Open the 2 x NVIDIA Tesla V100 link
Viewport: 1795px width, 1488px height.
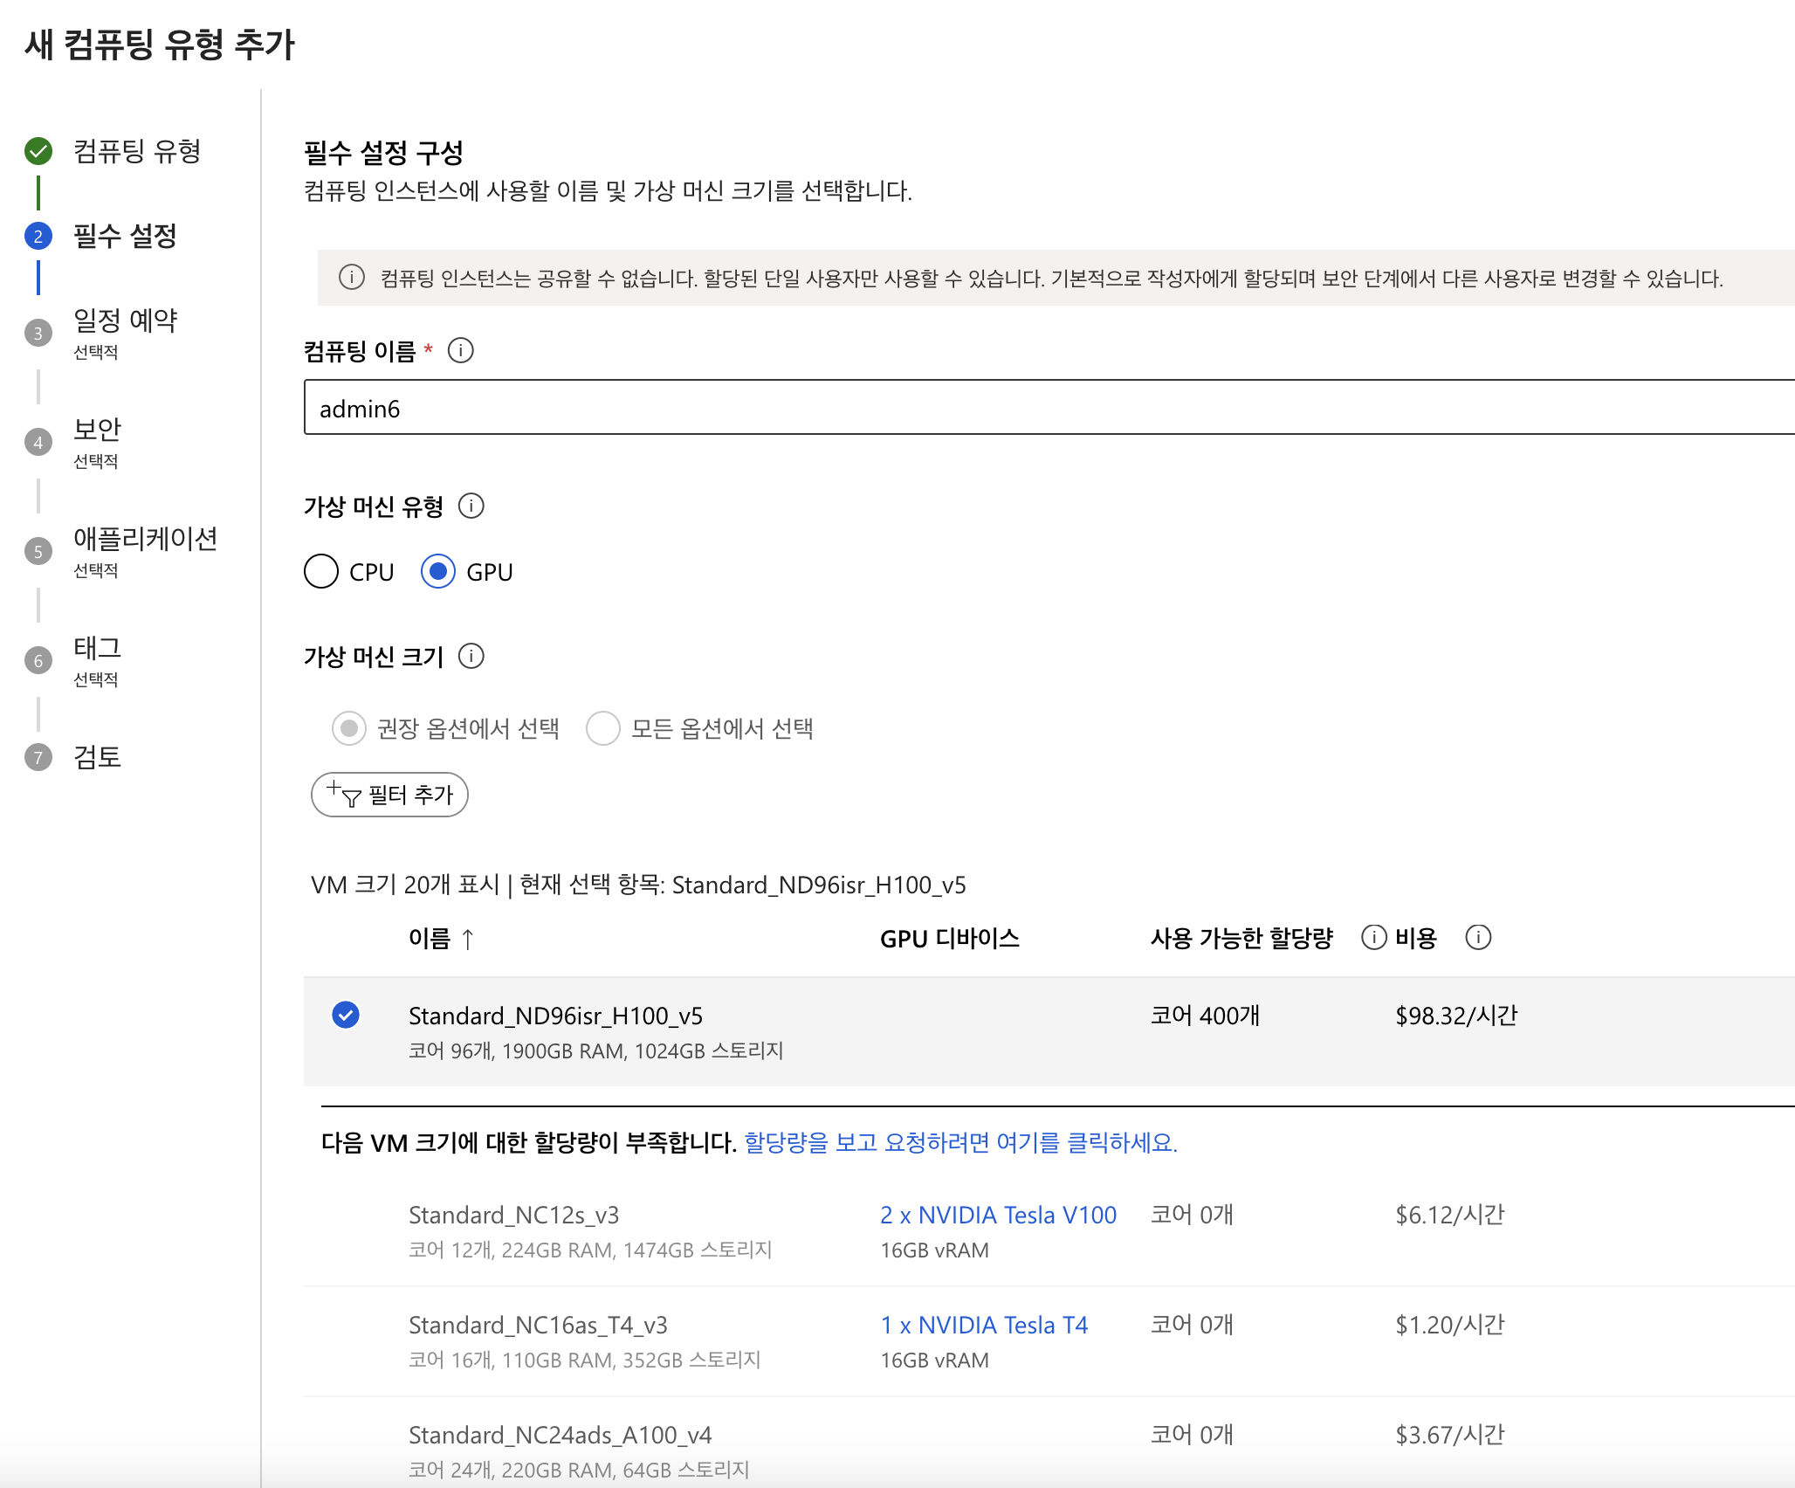pos(998,1215)
